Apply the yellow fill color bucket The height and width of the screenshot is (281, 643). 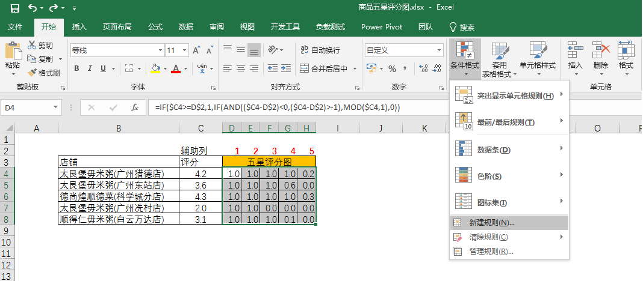[x=155, y=68]
